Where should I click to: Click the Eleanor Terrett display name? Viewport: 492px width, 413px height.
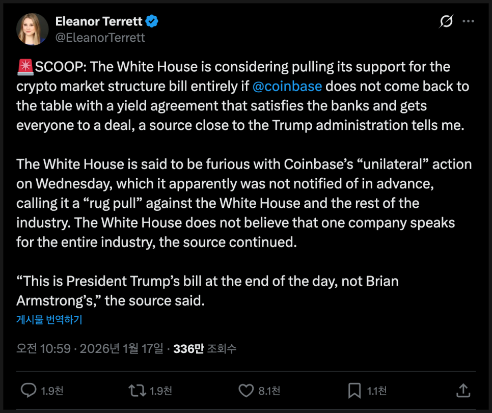point(99,21)
